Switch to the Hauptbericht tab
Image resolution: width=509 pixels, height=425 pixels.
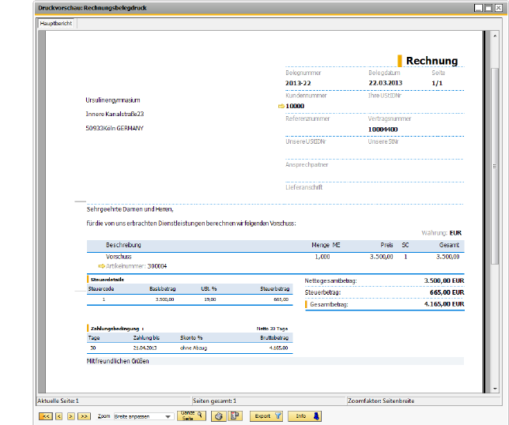point(56,24)
